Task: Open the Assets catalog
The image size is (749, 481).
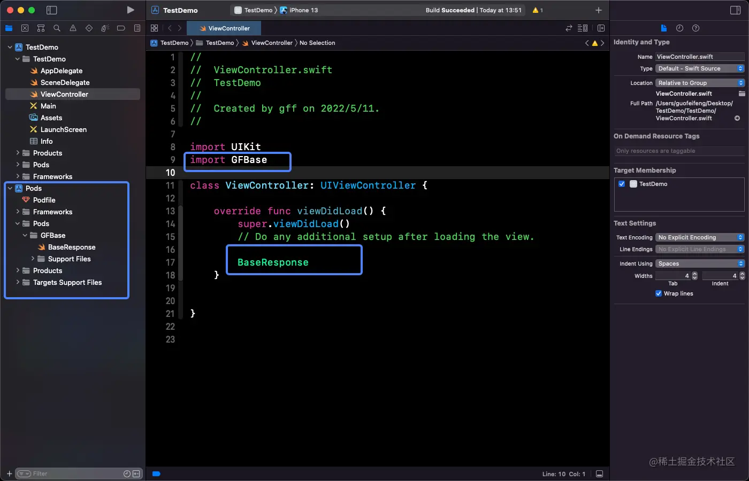Action: point(51,118)
